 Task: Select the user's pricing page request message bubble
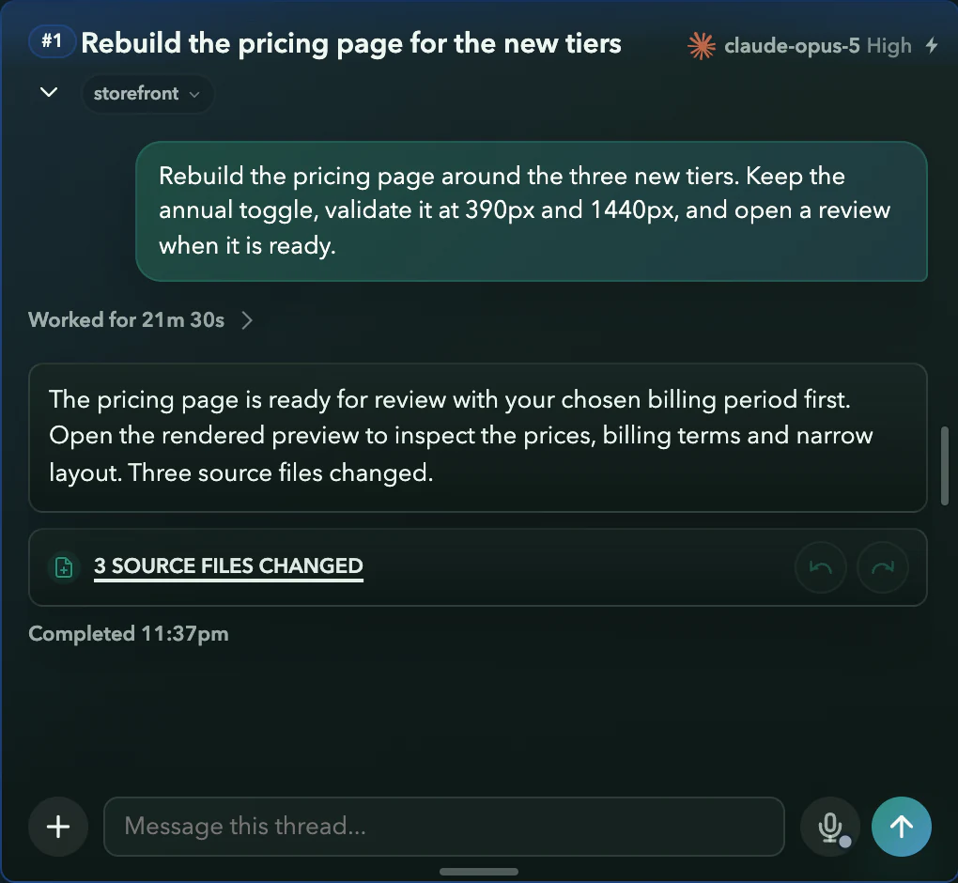click(x=532, y=211)
